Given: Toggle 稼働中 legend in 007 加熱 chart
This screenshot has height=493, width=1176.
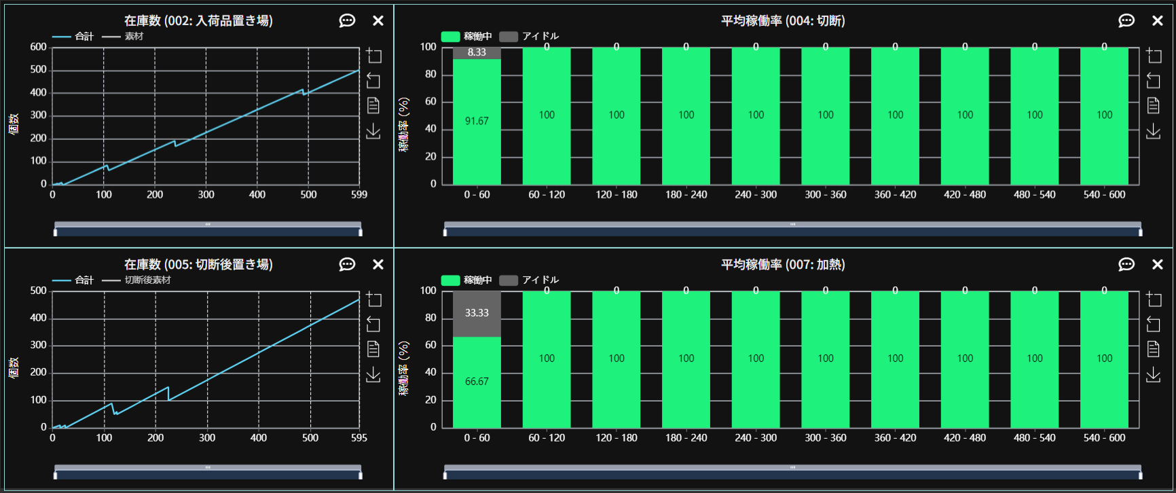Looking at the screenshot, I should point(466,280).
